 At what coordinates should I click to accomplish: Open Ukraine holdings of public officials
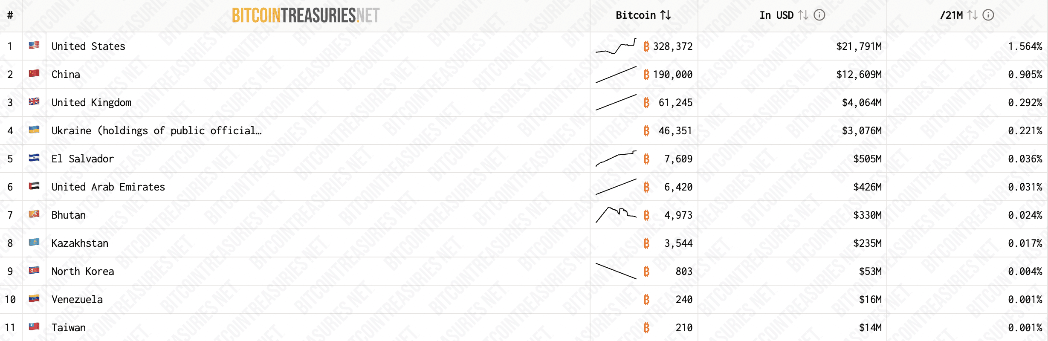[x=156, y=130]
